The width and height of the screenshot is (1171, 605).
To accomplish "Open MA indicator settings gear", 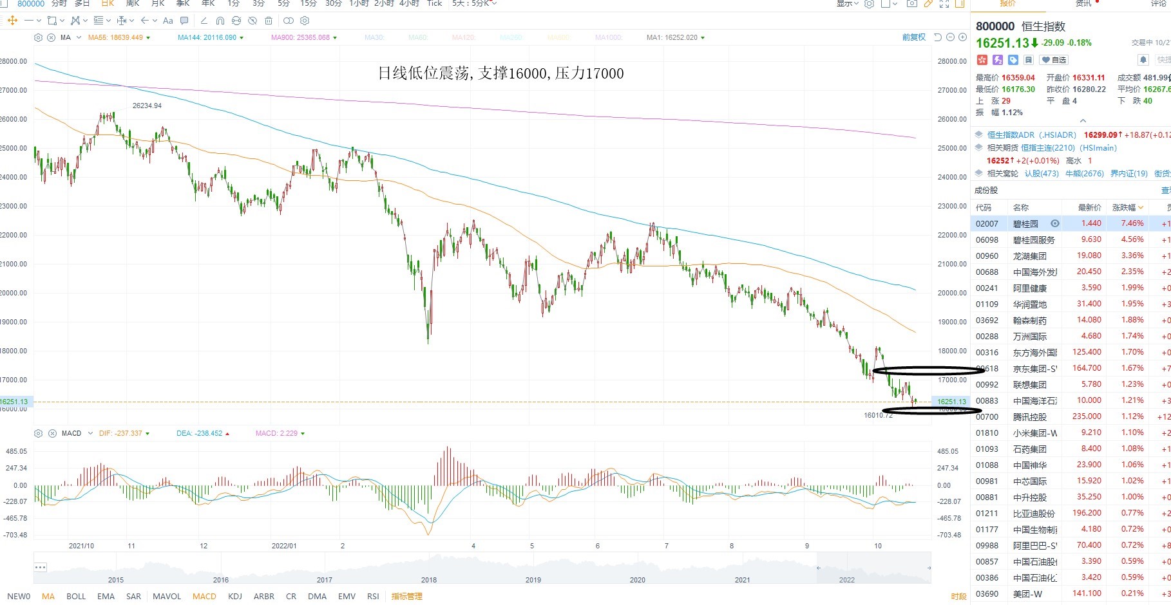I will pyautogui.click(x=39, y=37).
